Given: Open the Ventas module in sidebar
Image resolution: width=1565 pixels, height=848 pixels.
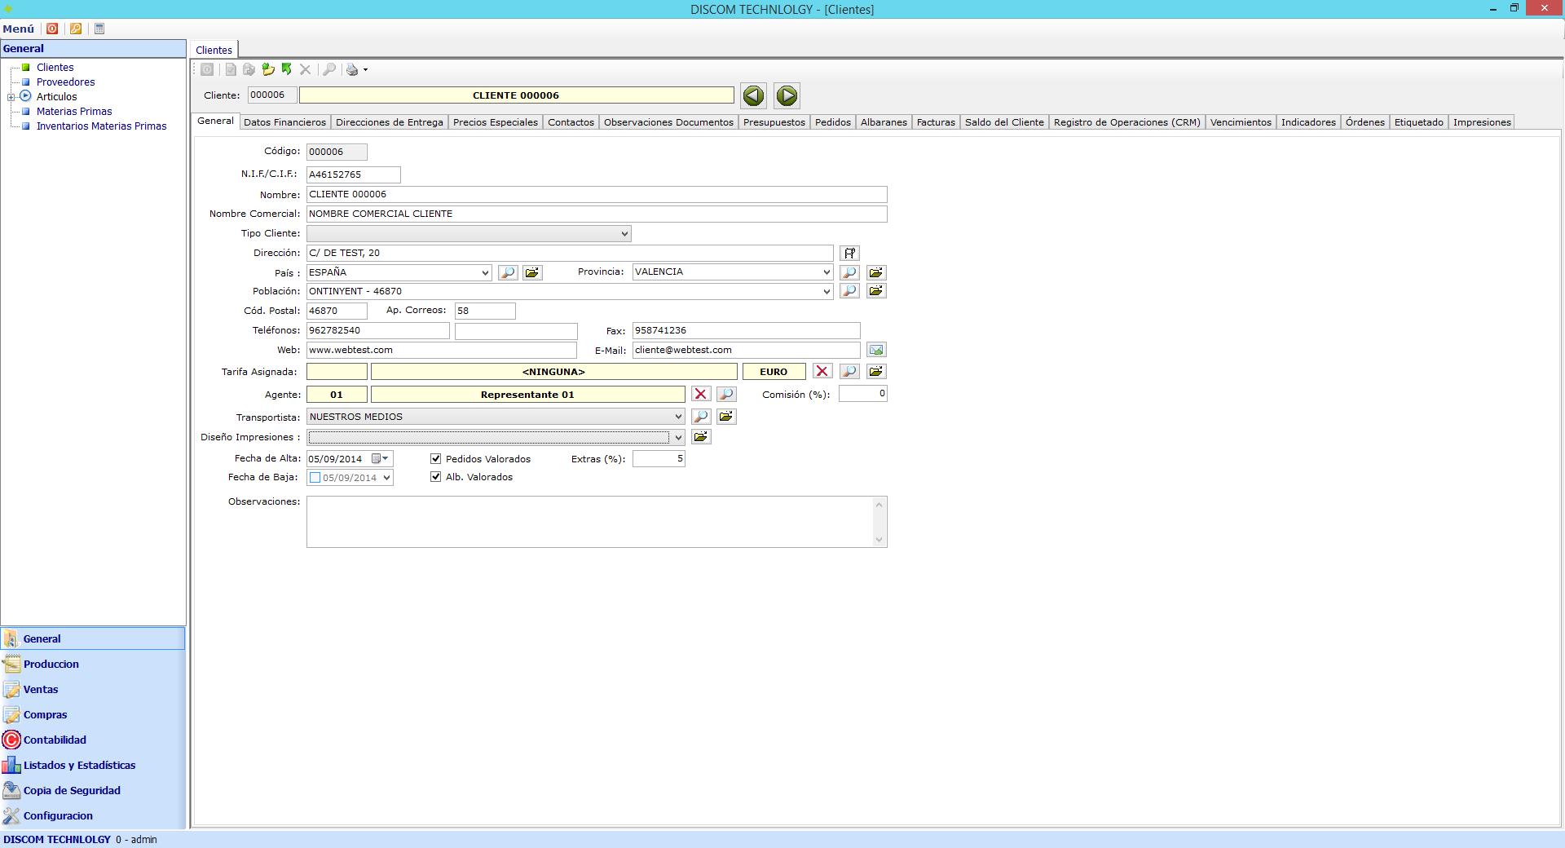Looking at the screenshot, I should tap(41, 690).
